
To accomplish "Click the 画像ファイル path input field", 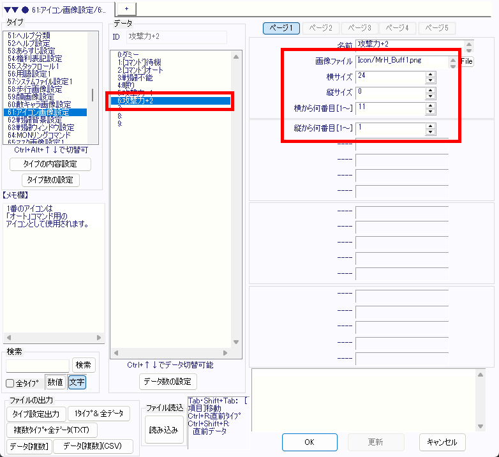I will pyautogui.click(x=391, y=61).
